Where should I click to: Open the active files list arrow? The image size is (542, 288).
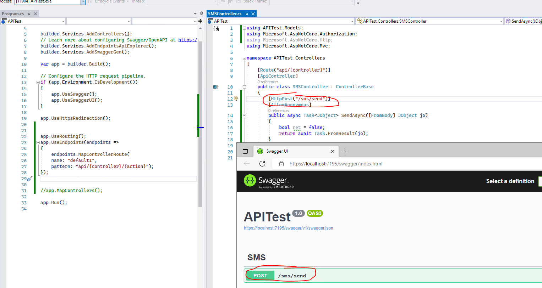[195, 14]
